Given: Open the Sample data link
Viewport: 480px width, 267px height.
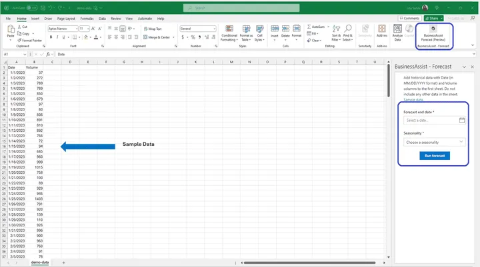Looking at the screenshot, I should 413,99.
